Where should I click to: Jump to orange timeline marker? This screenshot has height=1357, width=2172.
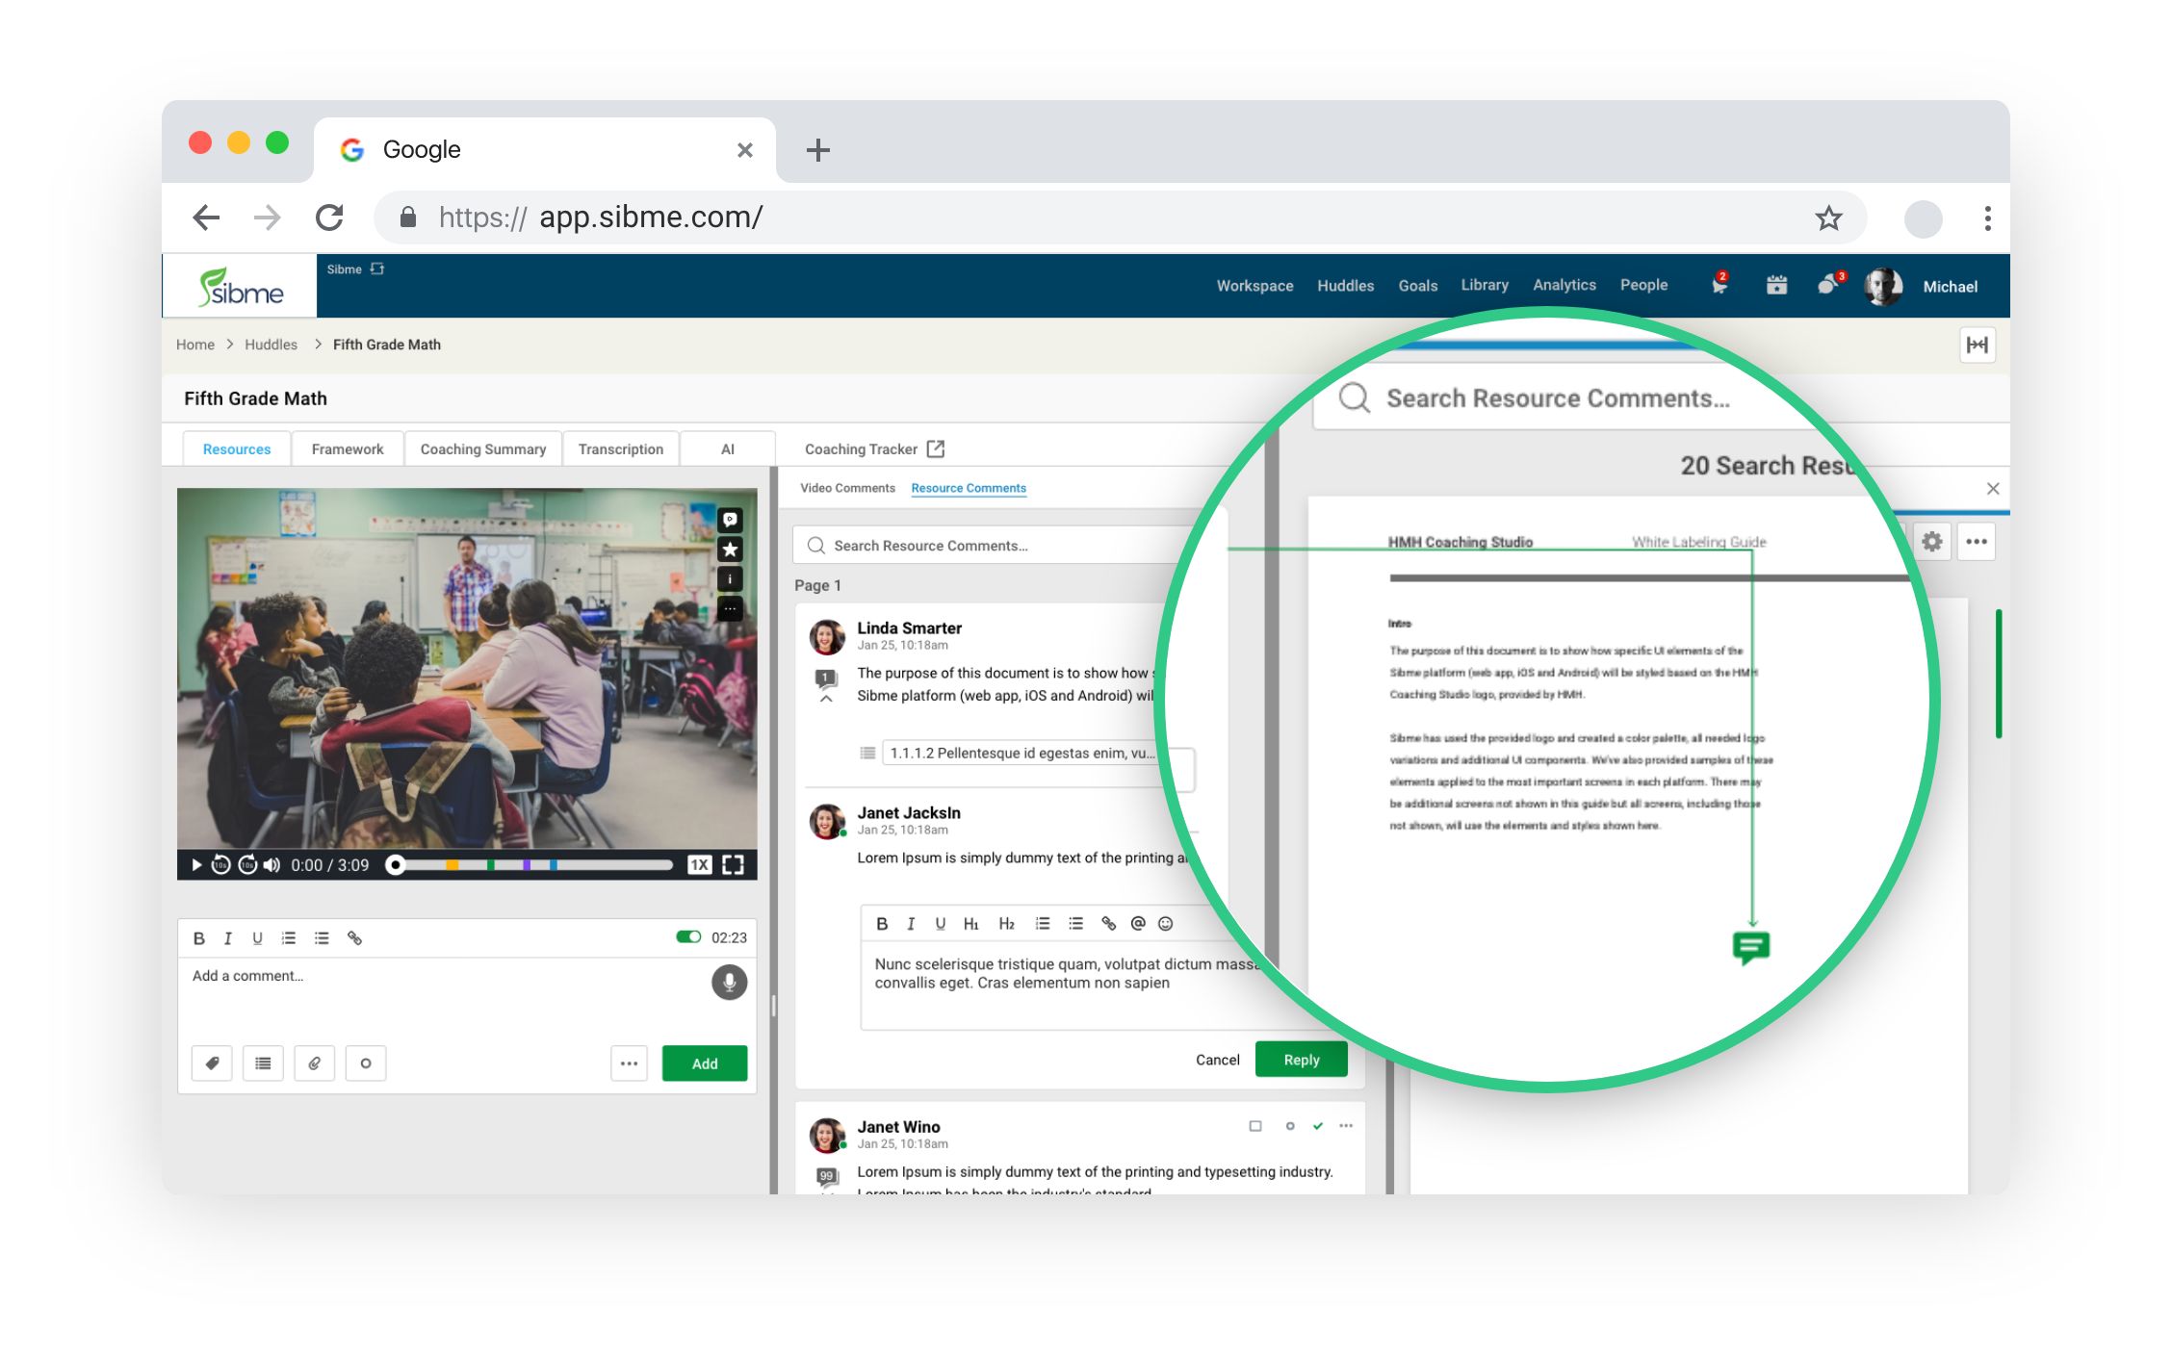point(452,864)
